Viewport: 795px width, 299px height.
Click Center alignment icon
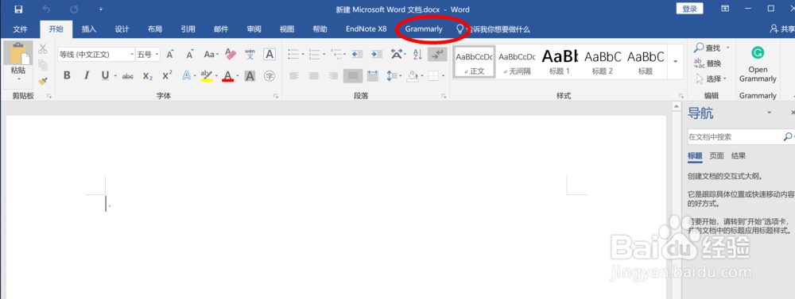point(314,76)
